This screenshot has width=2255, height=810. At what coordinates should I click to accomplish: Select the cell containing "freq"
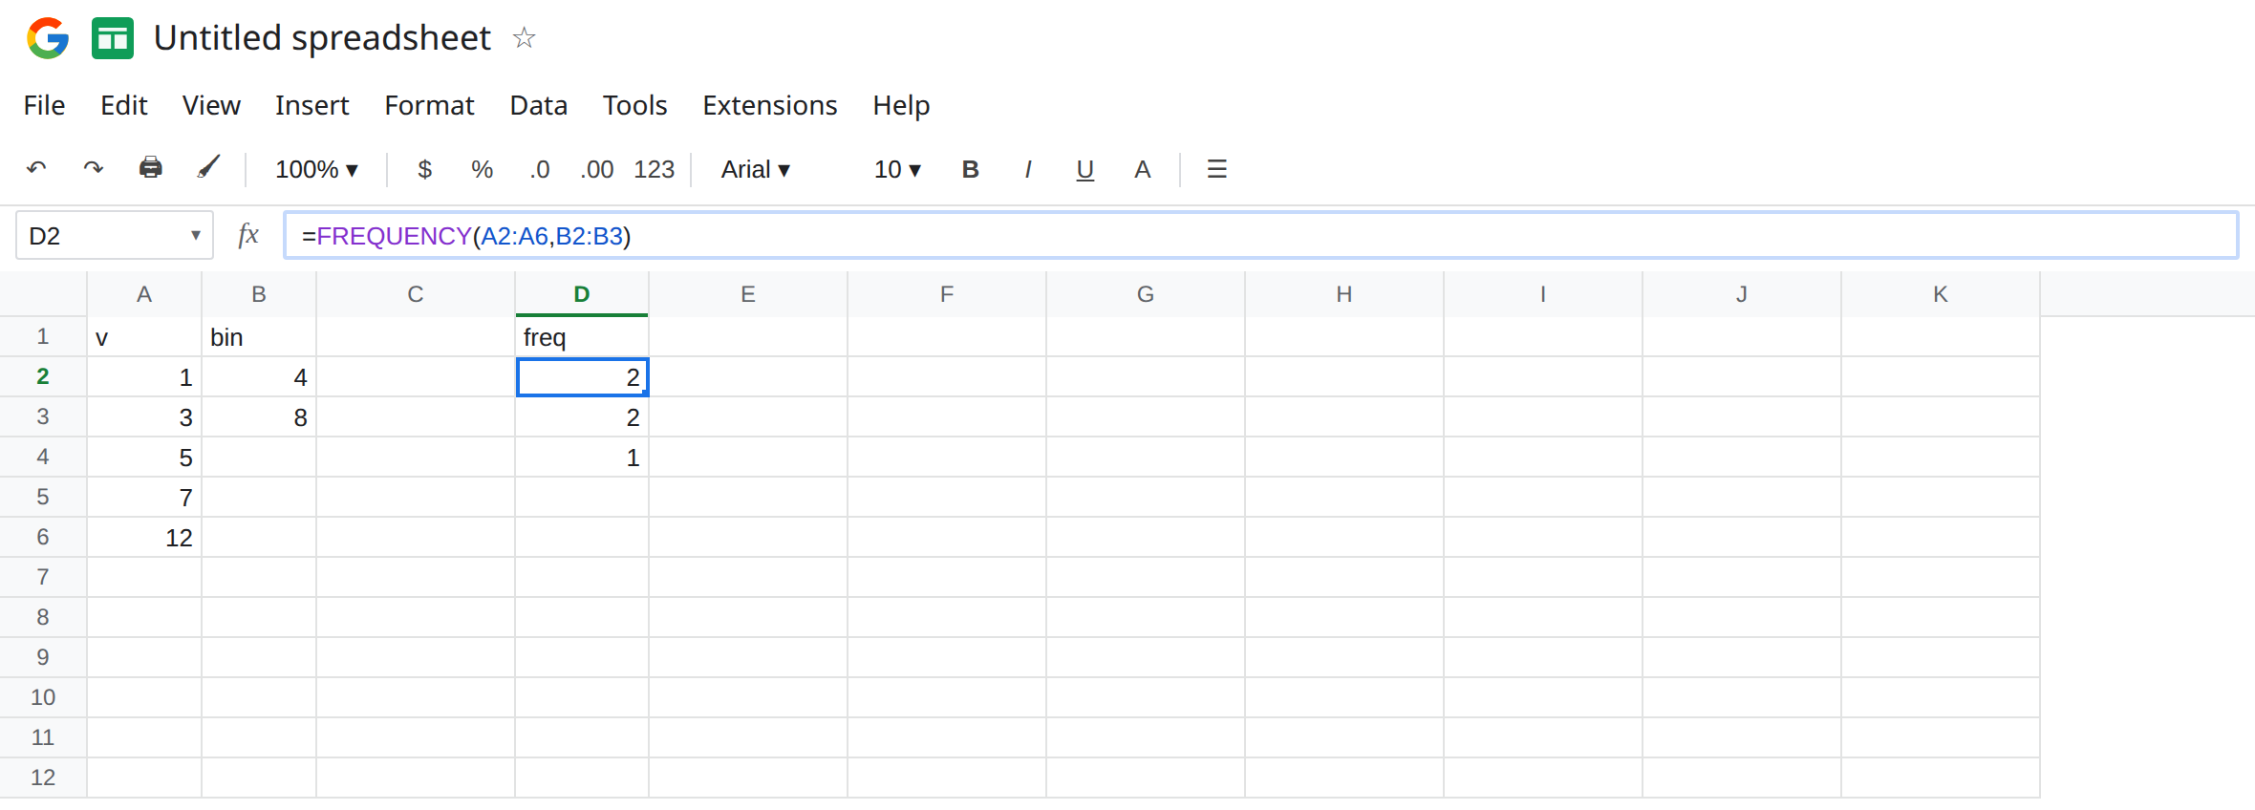pyautogui.click(x=582, y=337)
